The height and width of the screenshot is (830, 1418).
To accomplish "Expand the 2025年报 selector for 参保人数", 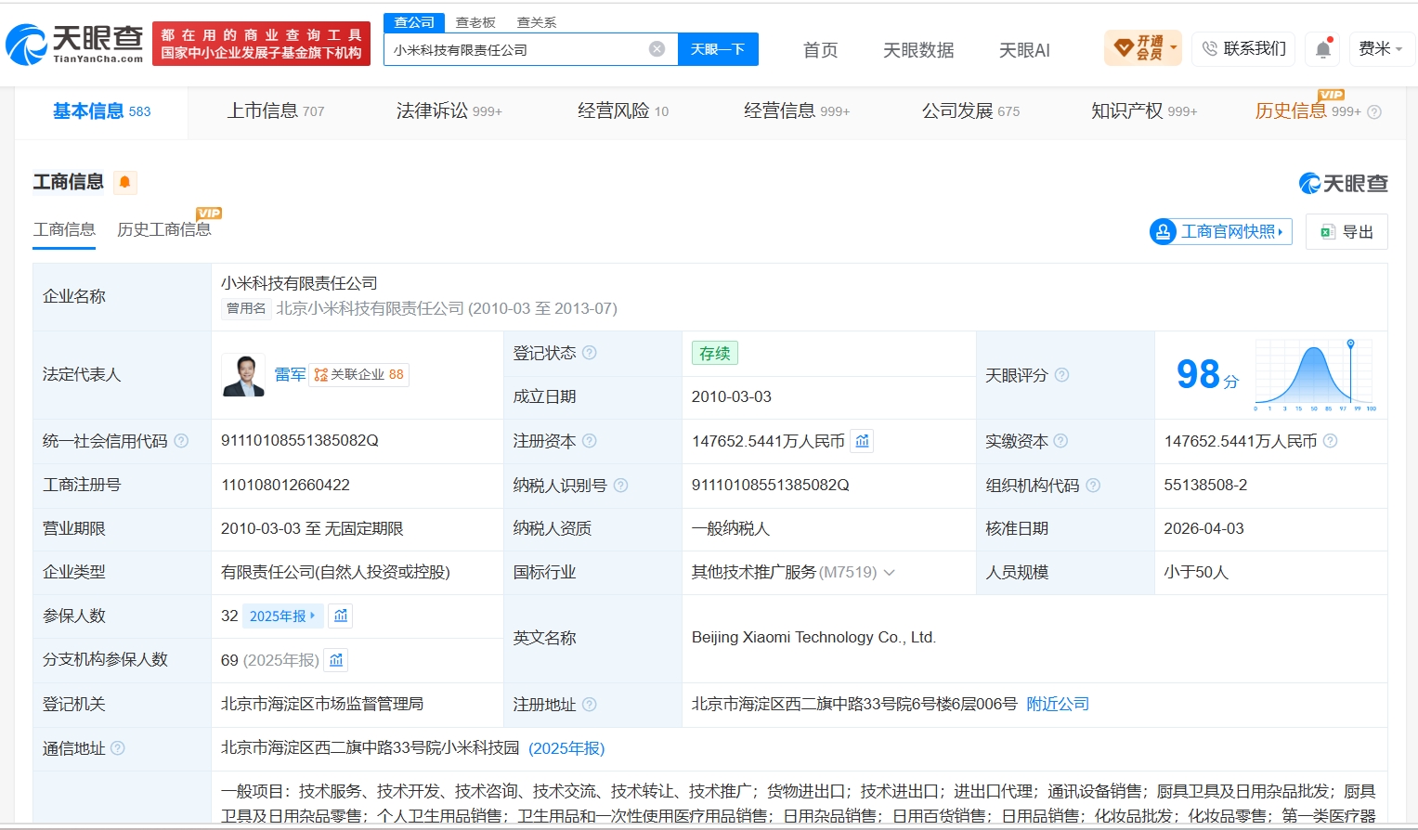I will click(282, 616).
